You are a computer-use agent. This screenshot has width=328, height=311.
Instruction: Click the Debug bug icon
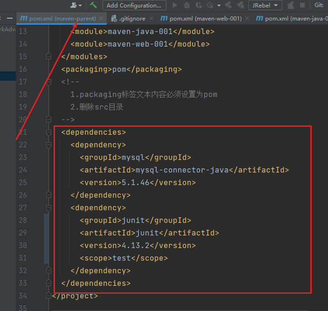pyautogui.click(x=186, y=5)
